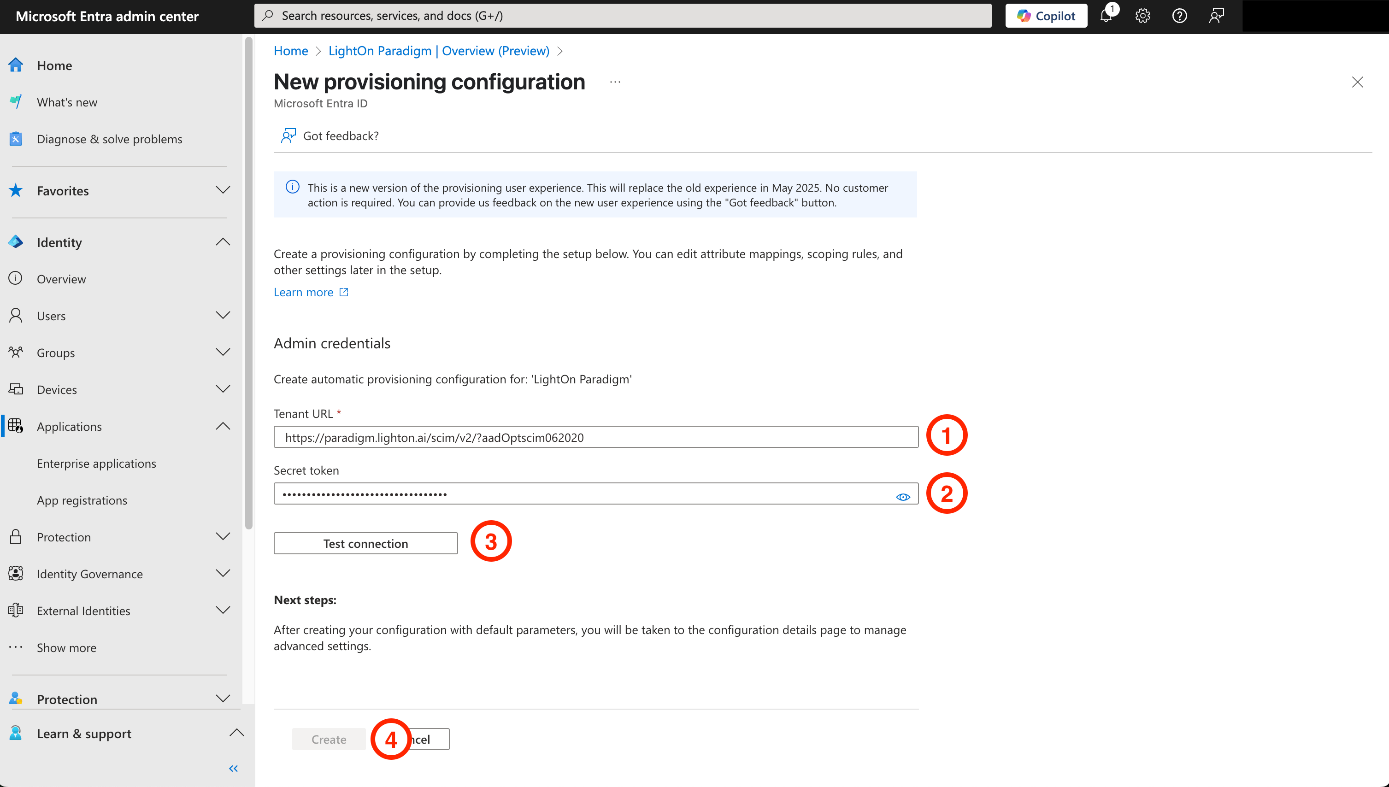Select the Devices section icon
This screenshot has width=1389, height=787.
click(x=15, y=388)
